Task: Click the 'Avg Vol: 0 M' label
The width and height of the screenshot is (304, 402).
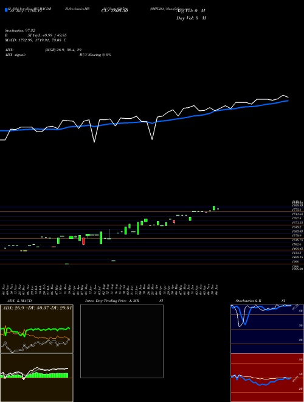Action: (x=191, y=11)
